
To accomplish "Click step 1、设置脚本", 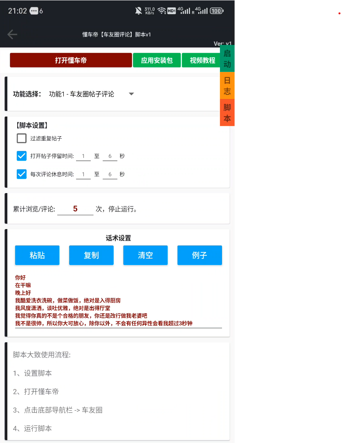I will point(32,373).
